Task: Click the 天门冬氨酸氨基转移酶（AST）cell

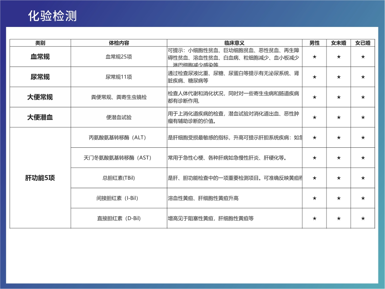Action: [119, 157]
